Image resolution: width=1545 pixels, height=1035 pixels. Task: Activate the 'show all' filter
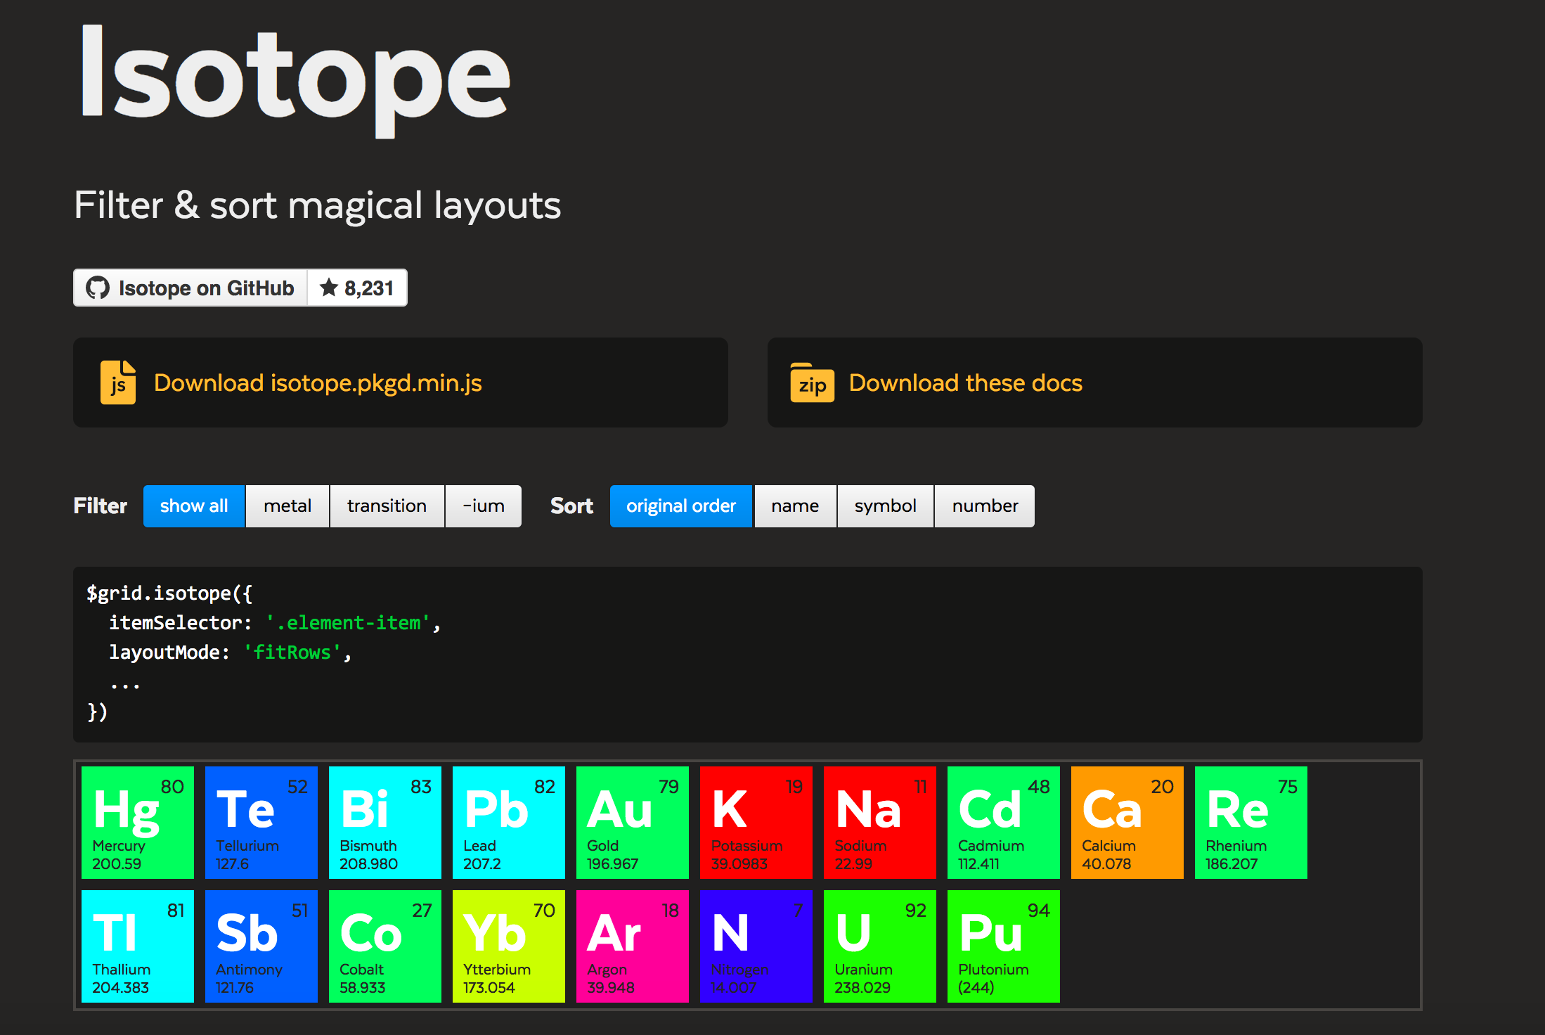[194, 506]
